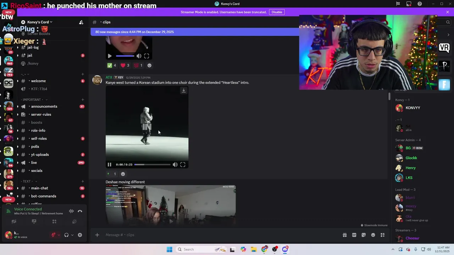Toggle the heart reaction with 3
The height and width of the screenshot is (255, 454).
coord(125,65)
